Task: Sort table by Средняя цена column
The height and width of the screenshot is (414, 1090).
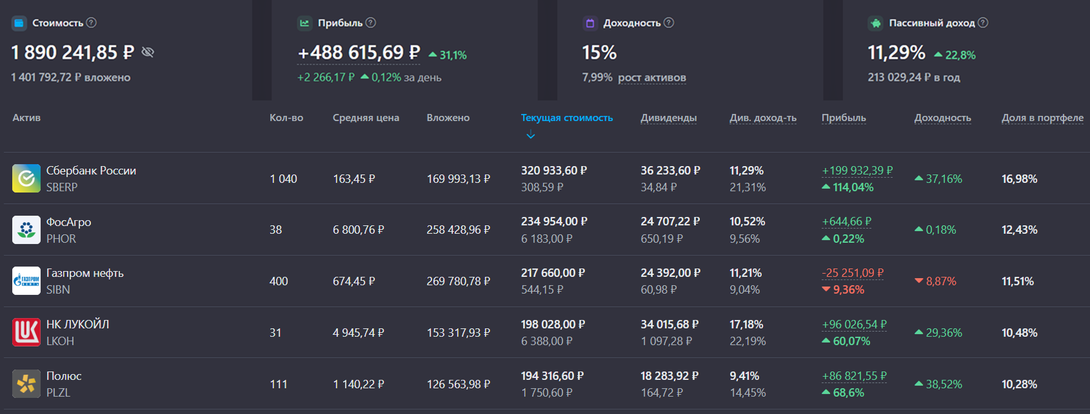Action: 366,118
